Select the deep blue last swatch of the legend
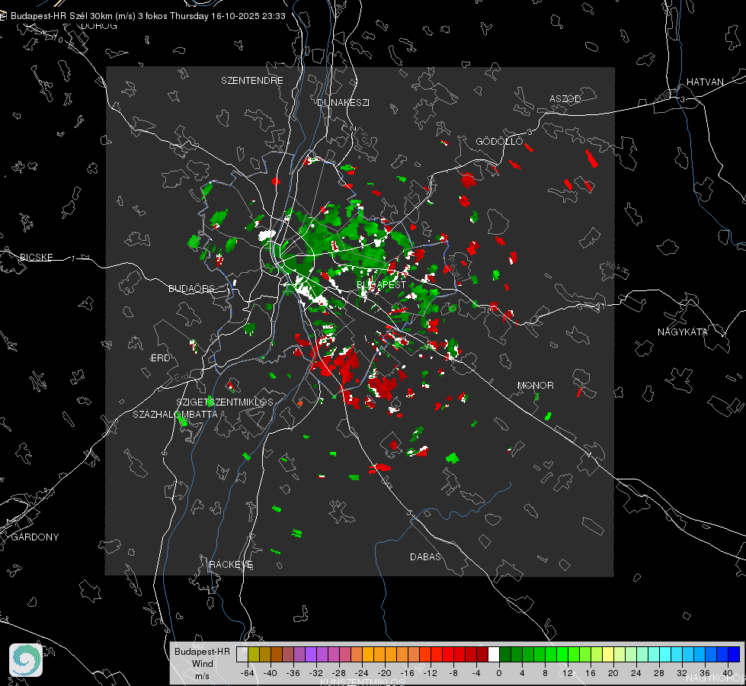 (734, 654)
